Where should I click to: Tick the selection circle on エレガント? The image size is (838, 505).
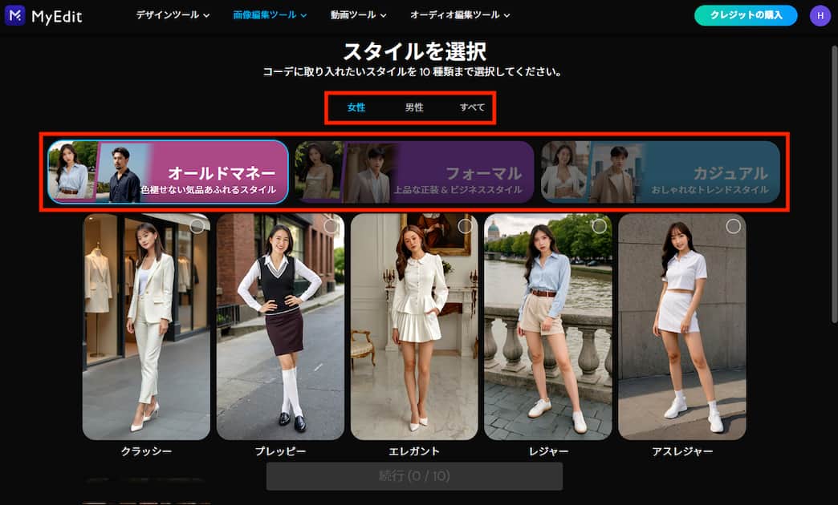pyautogui.click(x=465, y=226)
